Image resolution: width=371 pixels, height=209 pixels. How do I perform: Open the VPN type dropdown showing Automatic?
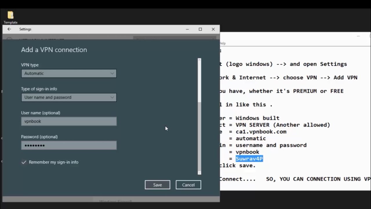(69, 73)
